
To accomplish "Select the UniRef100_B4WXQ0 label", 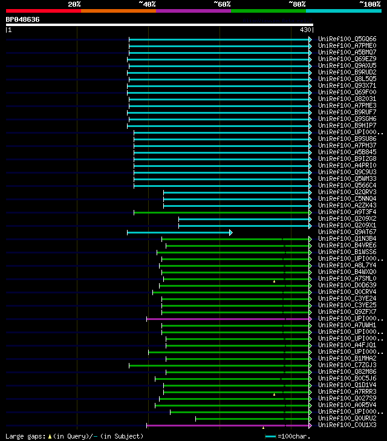I will point(347,272).
